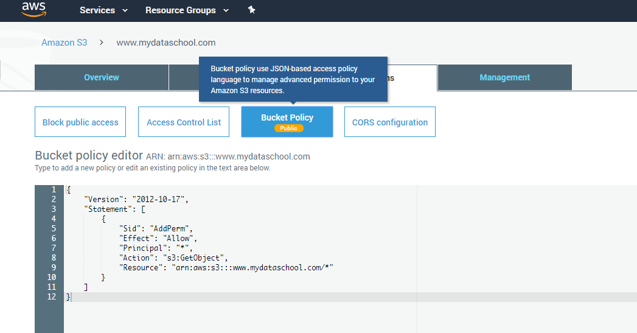Switch to the Management tab
This screenshot has height=333, width=637.
point(504,77)
